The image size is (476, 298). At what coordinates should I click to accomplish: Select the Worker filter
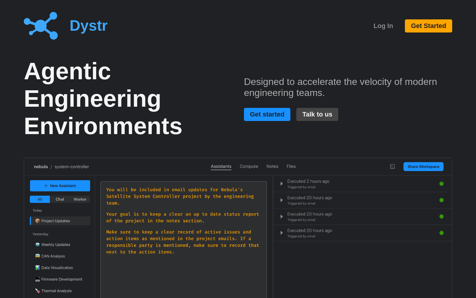click(x=80, y=199)
